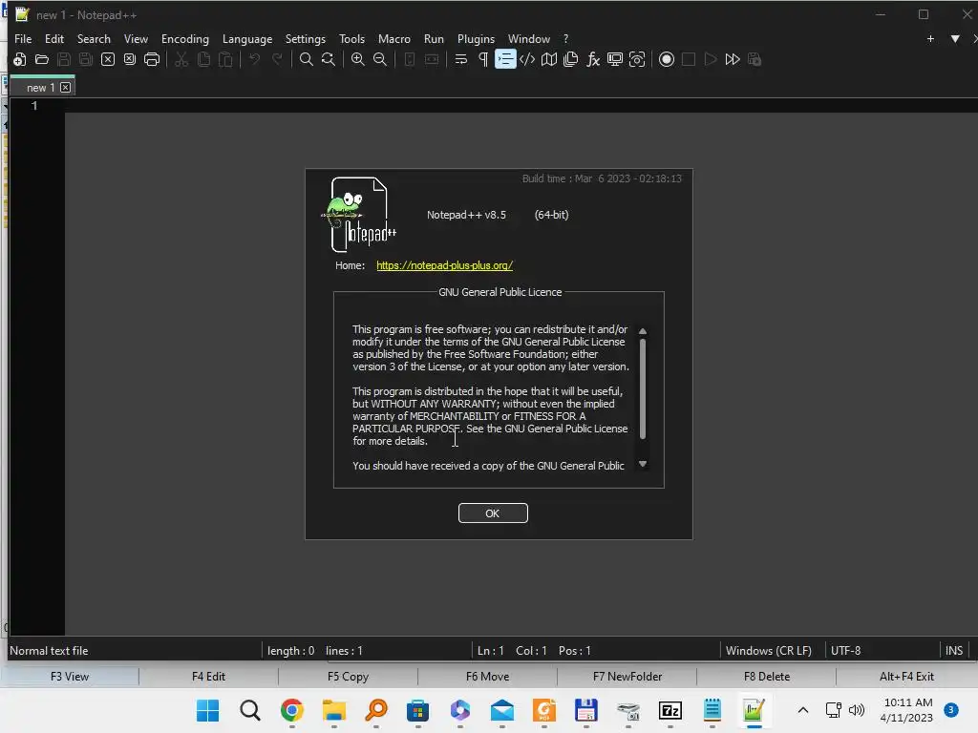Open Find with the magnifier icon
Screen dimensions: 978x733
tap(307, 59)
